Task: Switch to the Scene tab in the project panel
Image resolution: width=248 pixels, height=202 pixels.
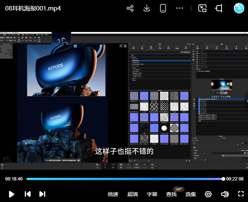Action: (x=197, y=47)
